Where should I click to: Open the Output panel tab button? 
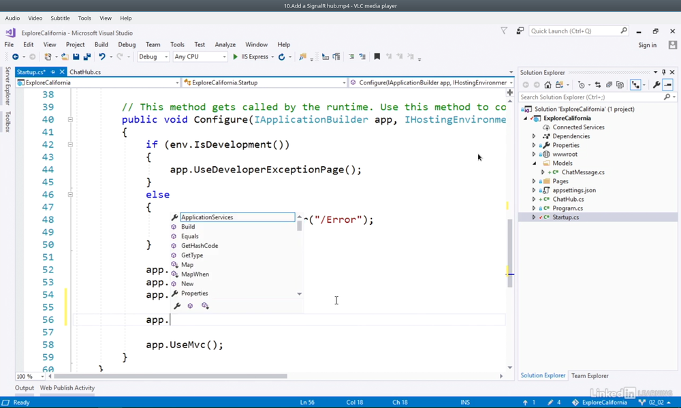point(25,388)
